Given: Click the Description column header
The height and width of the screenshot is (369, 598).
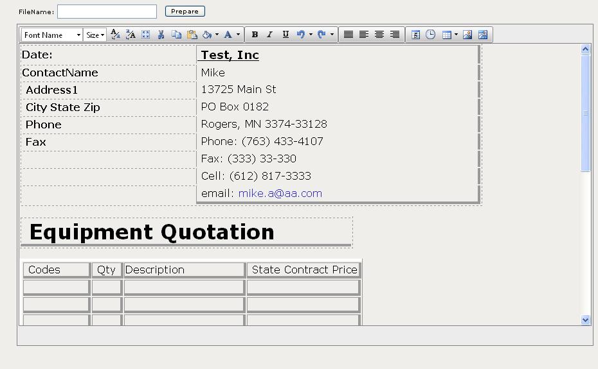Looking at the screenshot, I should click(x=184, y=270).
